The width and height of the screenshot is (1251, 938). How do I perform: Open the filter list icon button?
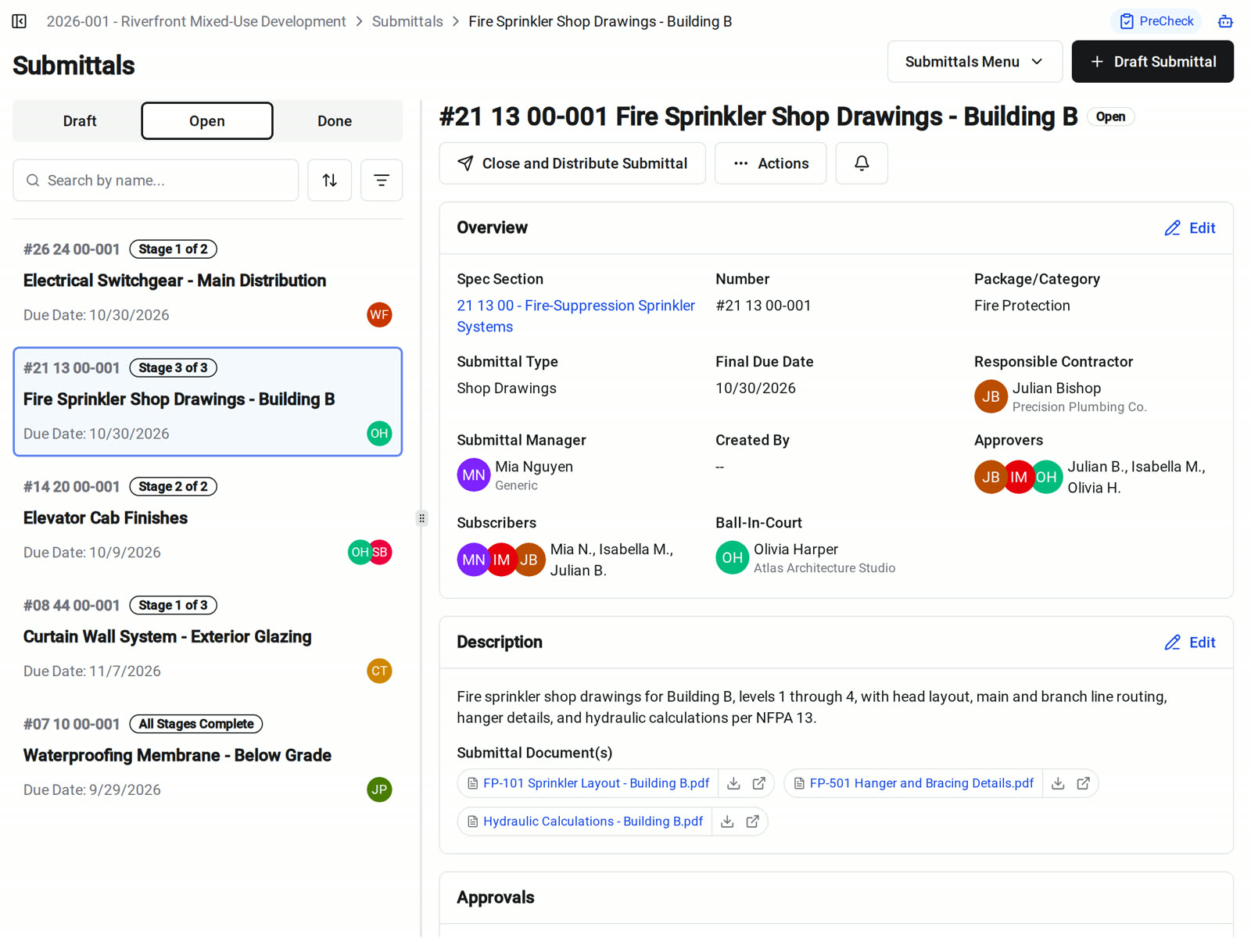click(x=382, y=181)
